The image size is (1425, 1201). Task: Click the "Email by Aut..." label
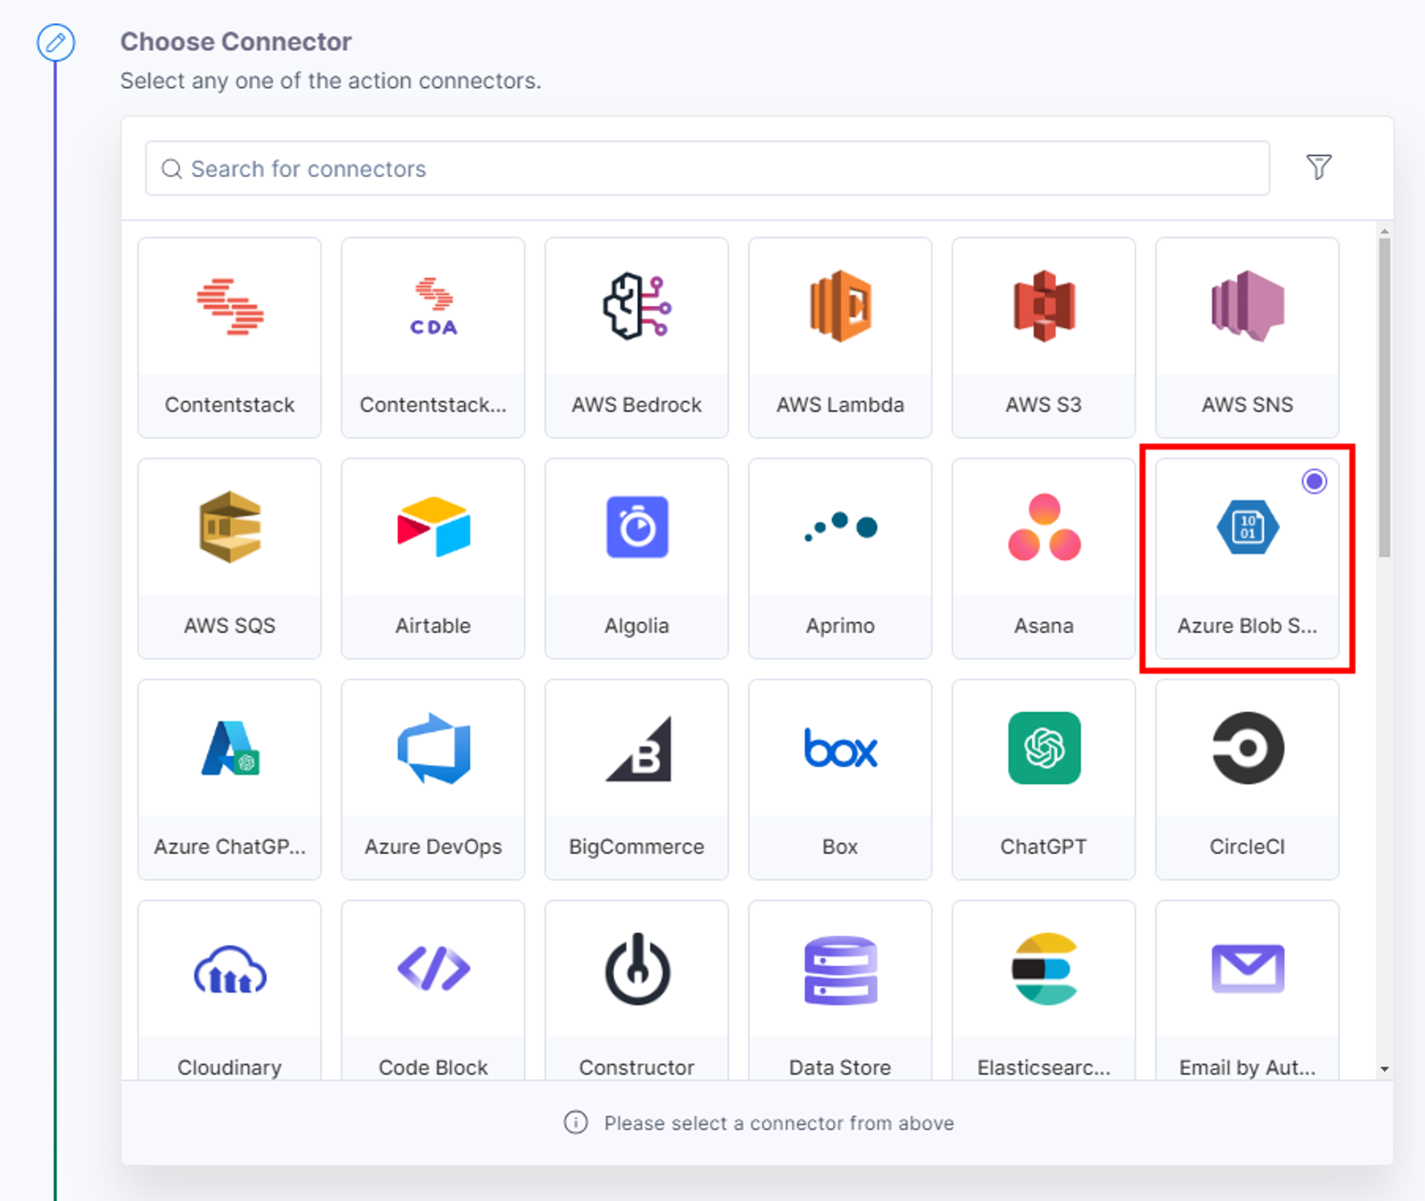point(1247,1067)
